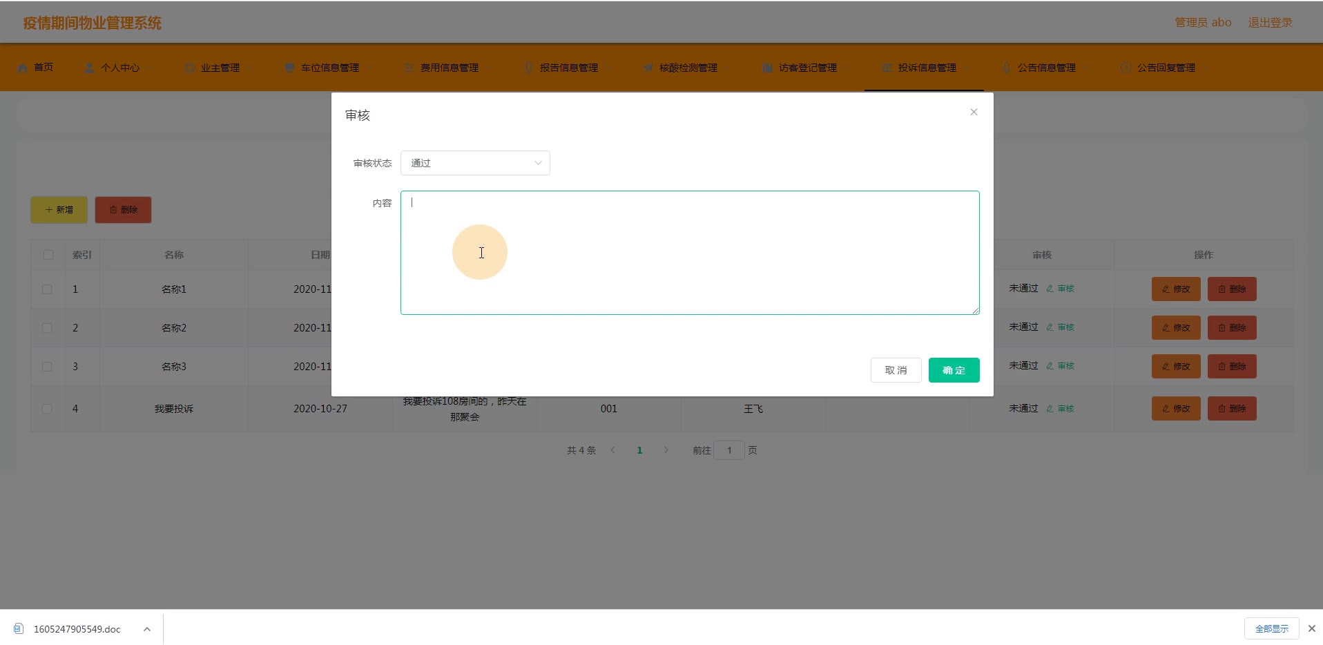
Task: Click the 名称3 cell
Action: 174,367
